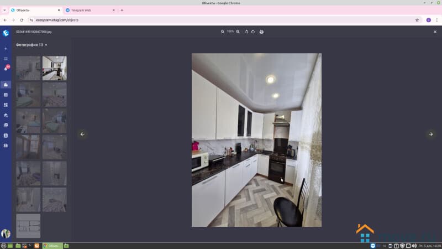This screenshot has height=249, width=442.
Task: Print the current photo
Action: point(261,32)
